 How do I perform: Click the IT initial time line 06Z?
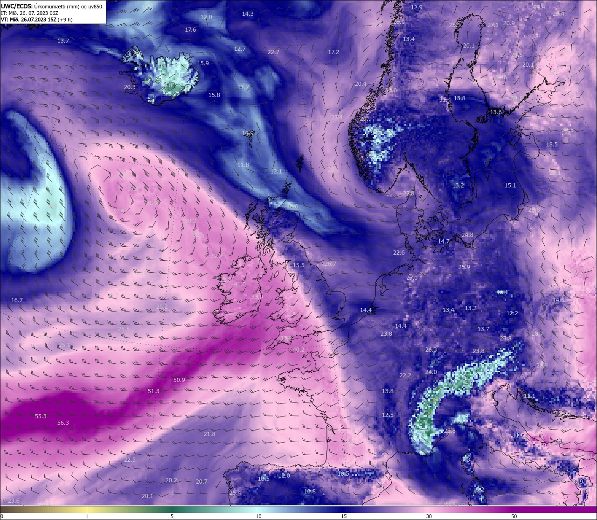29,13
